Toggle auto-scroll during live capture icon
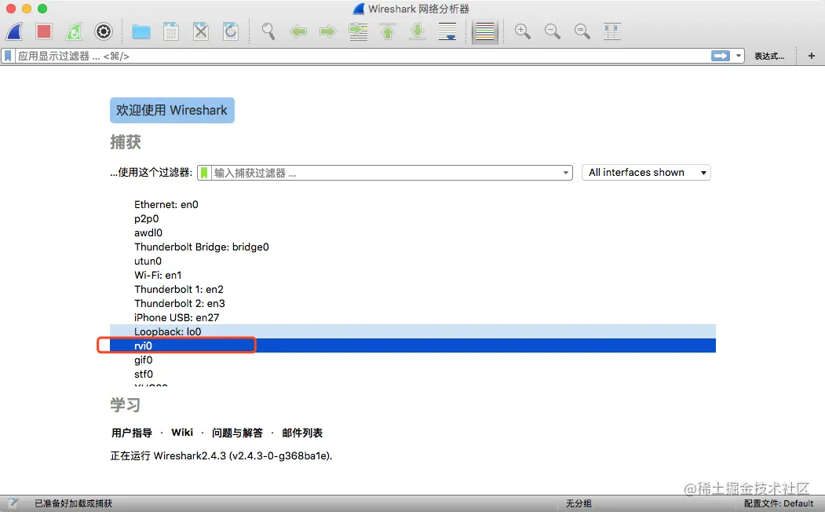 click(x=447, y=31)
